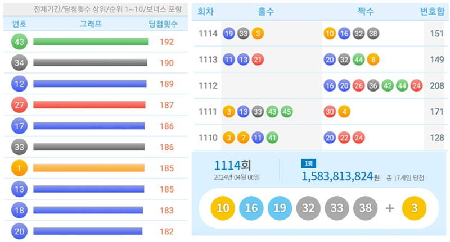Select red ball 30 in round 1111 row
This screenshot has height=242, width=450.
tap(330, 112)
